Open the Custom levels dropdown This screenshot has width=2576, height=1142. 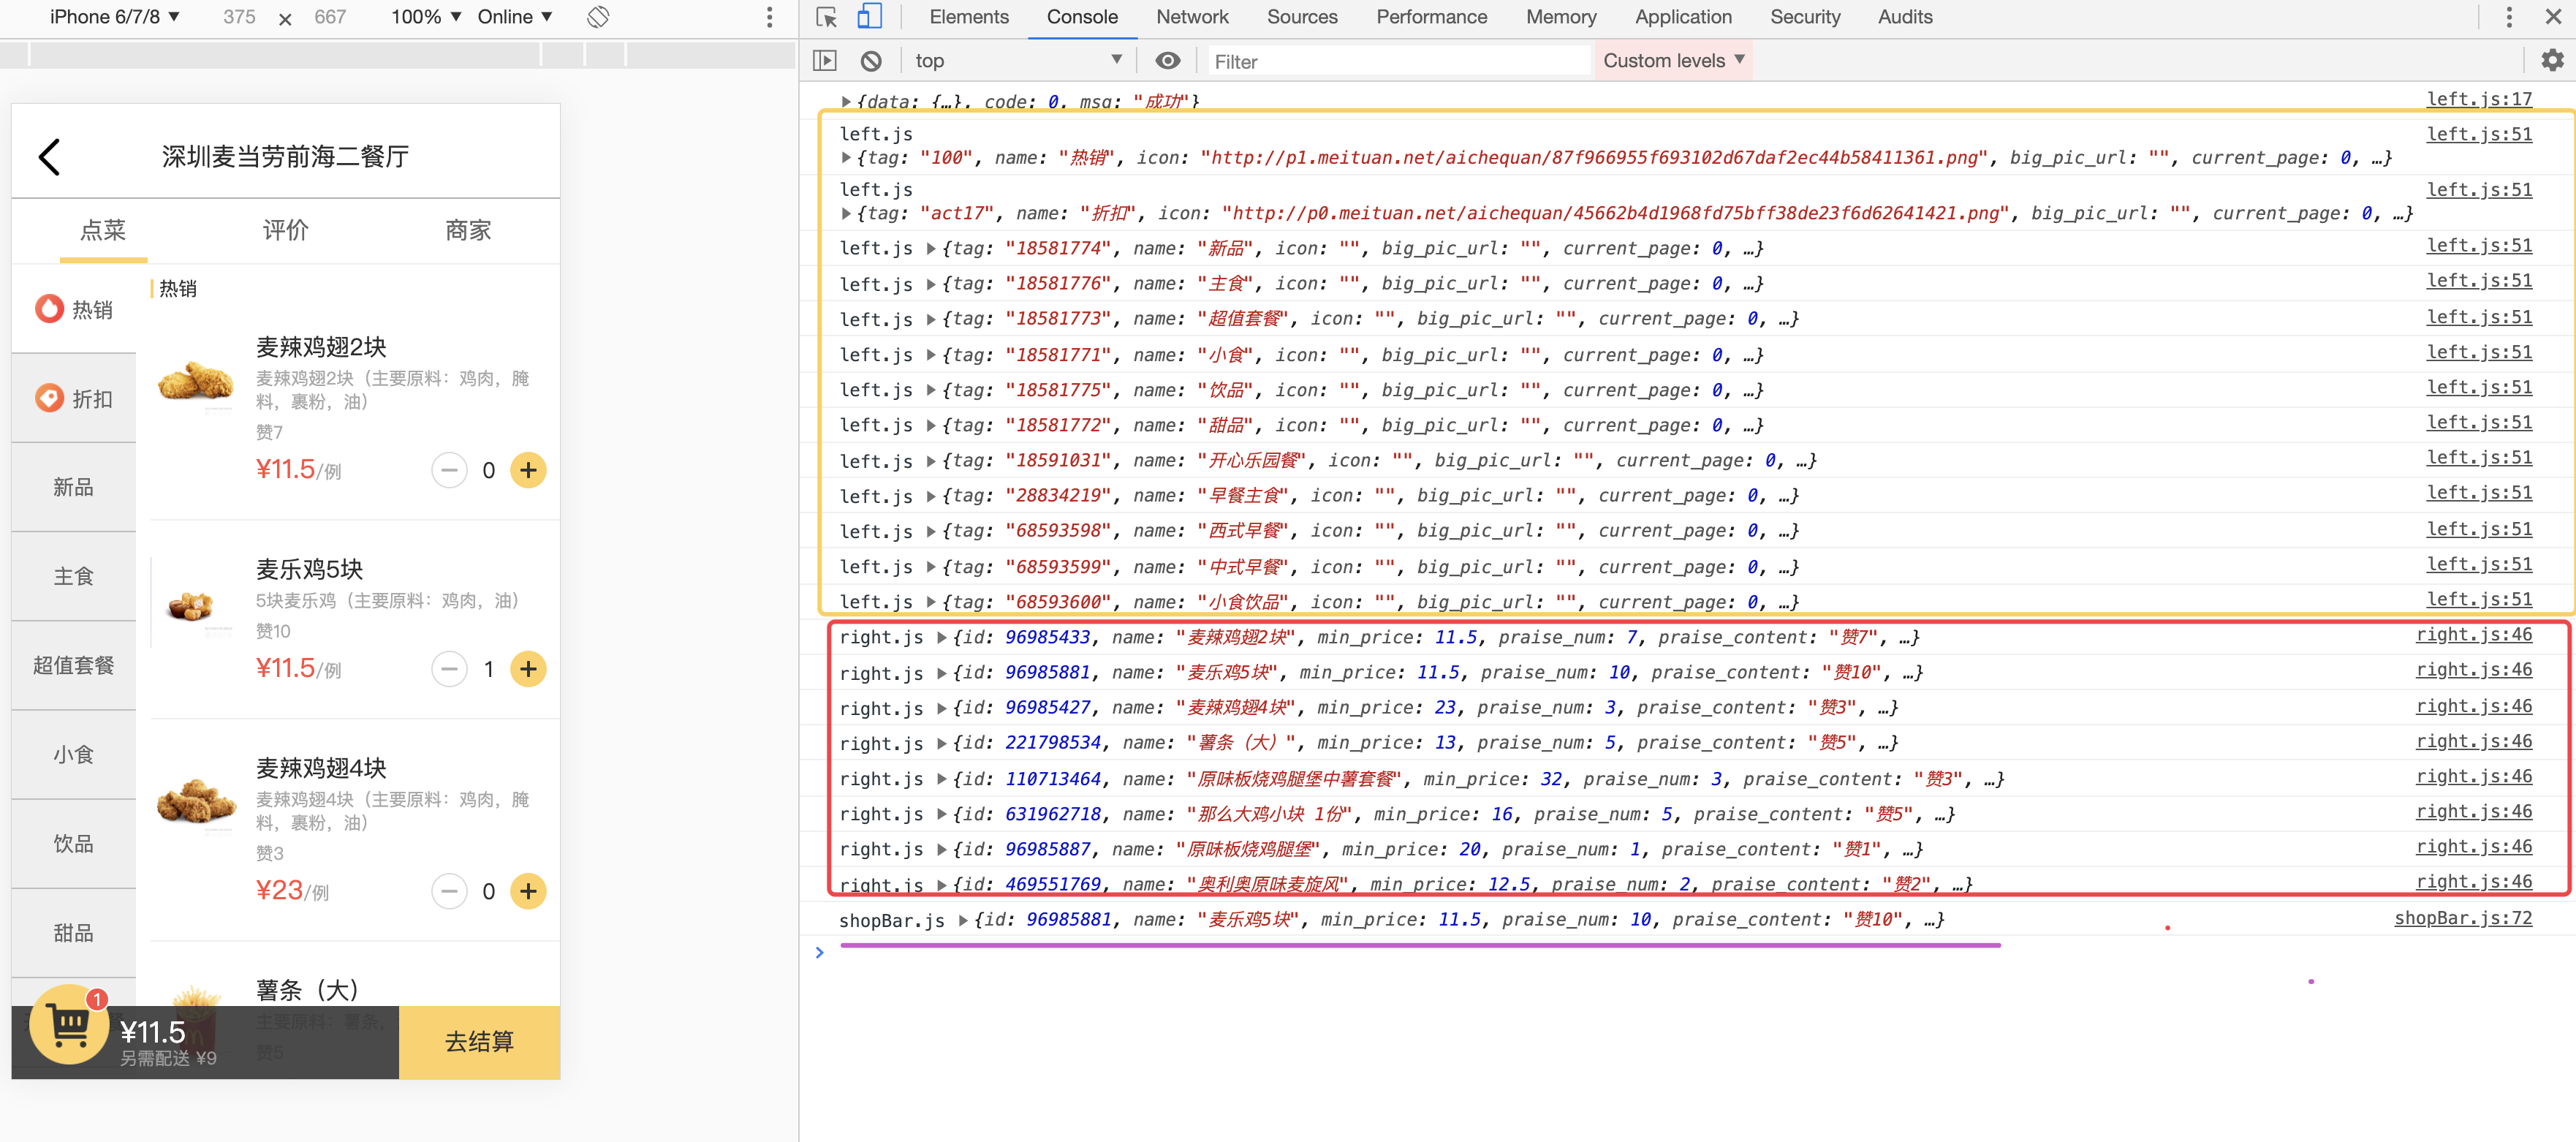(1673, 61)
